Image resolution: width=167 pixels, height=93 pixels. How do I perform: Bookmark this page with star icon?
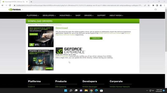pyautogui.click(x=149, y=5)
